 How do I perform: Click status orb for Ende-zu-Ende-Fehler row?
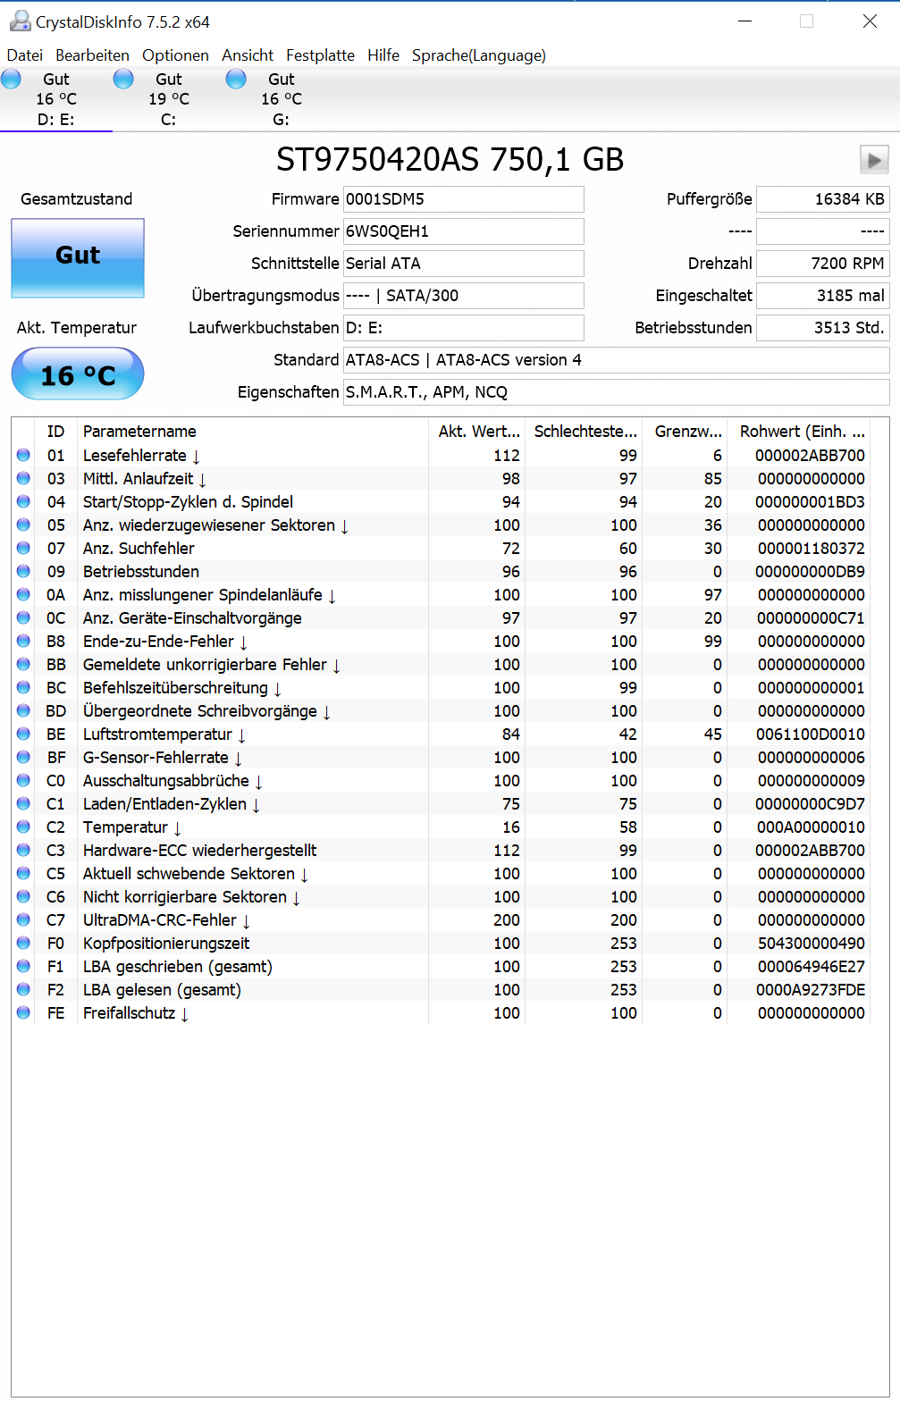pos(23,642)
